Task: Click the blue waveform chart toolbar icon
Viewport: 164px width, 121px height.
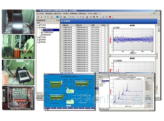Action: point(57,17)
